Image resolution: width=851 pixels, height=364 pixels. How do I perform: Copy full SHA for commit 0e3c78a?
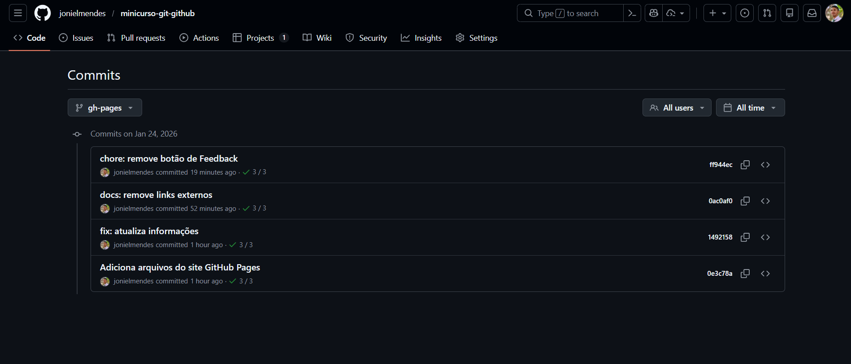click(x=745, y=274)
